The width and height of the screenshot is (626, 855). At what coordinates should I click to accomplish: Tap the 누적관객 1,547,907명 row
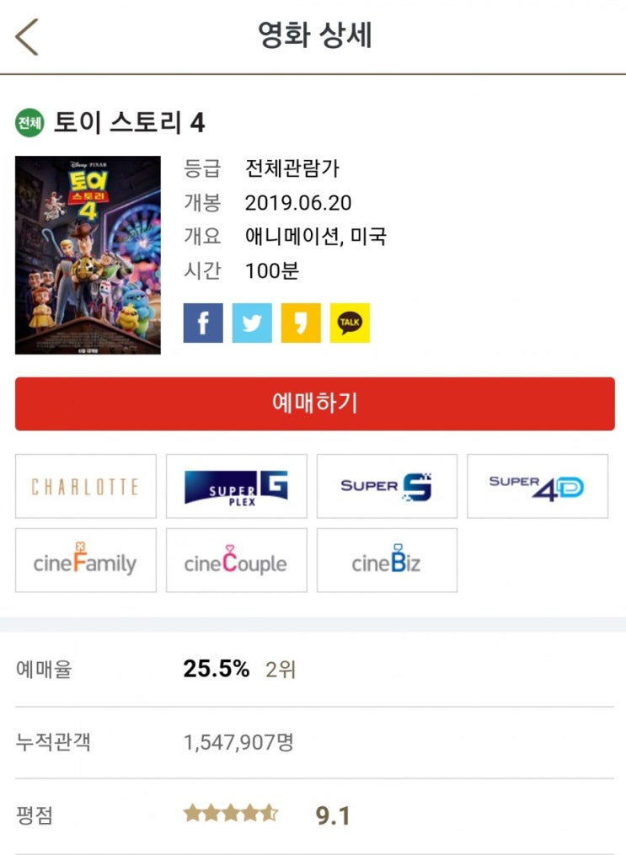point(314,742)
